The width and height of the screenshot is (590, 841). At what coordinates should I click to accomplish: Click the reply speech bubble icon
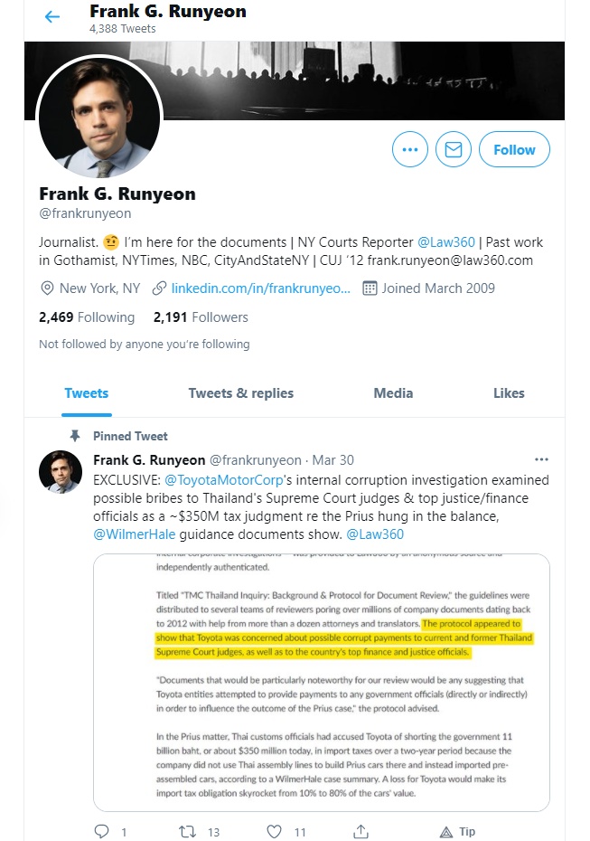click(x=102, y=831)
